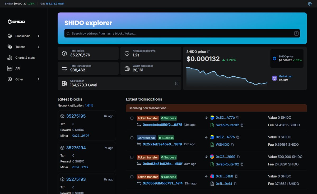317x194 pixels.
Task: Open miner address 0x2B...9FD7
Action: point(81,136)
